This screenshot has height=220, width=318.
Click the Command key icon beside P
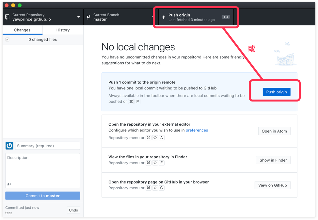pyautogui.click(x=131, y=102)
